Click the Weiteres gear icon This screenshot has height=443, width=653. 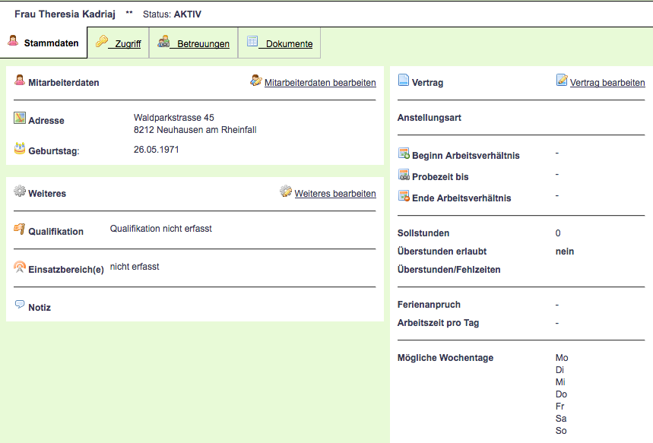(20, 191)
